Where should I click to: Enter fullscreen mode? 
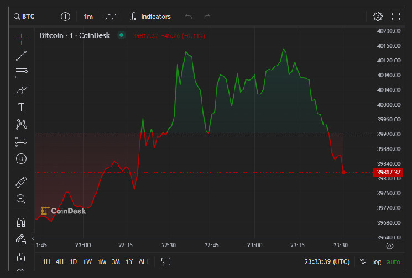click(396, 17)
